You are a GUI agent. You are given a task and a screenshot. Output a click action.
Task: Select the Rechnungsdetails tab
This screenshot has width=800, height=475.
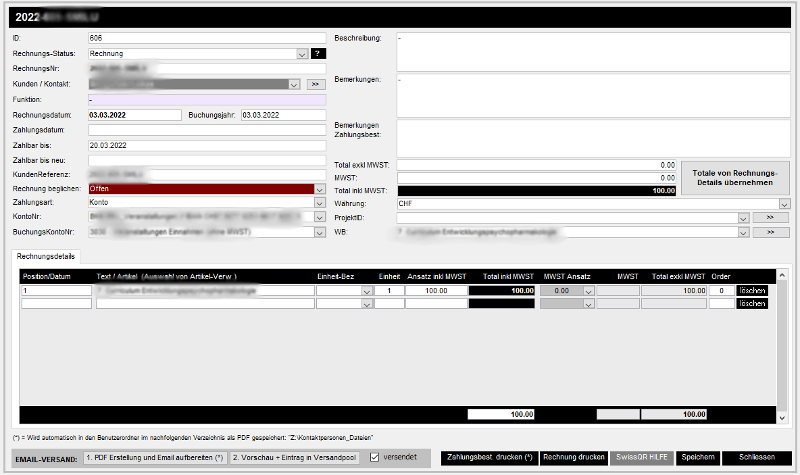[46, 257]
